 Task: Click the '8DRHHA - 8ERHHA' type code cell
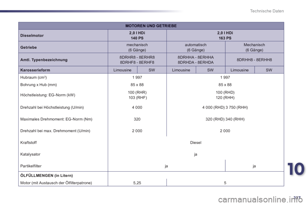coord(196,57)
